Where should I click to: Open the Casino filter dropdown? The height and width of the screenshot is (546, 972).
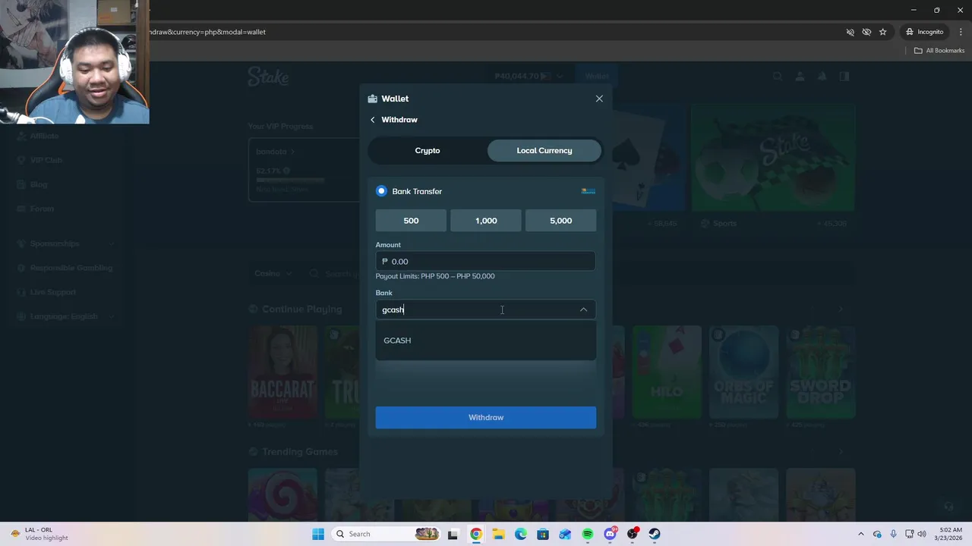pos(273,274)
